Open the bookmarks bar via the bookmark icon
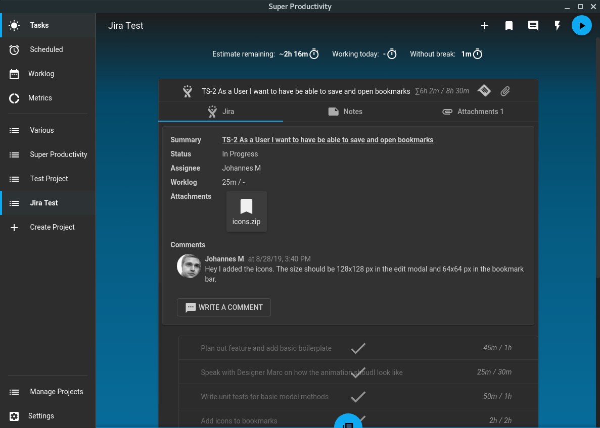 coord(509,25)
